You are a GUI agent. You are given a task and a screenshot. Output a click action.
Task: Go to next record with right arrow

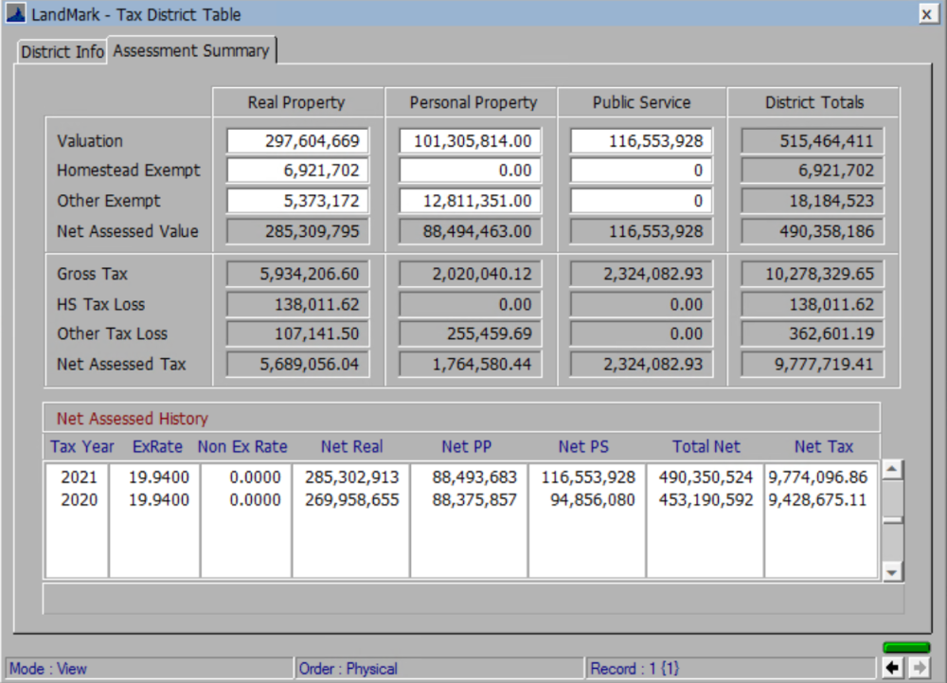point(919,668)
